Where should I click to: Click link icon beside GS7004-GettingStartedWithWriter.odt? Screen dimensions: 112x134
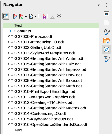11,58
